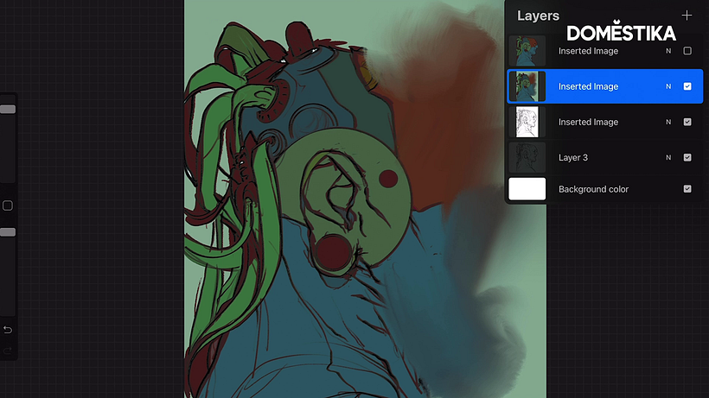Screen dimensions: 709x398
Task: Click the brush opacity slider handle
Action: (8, 232)
